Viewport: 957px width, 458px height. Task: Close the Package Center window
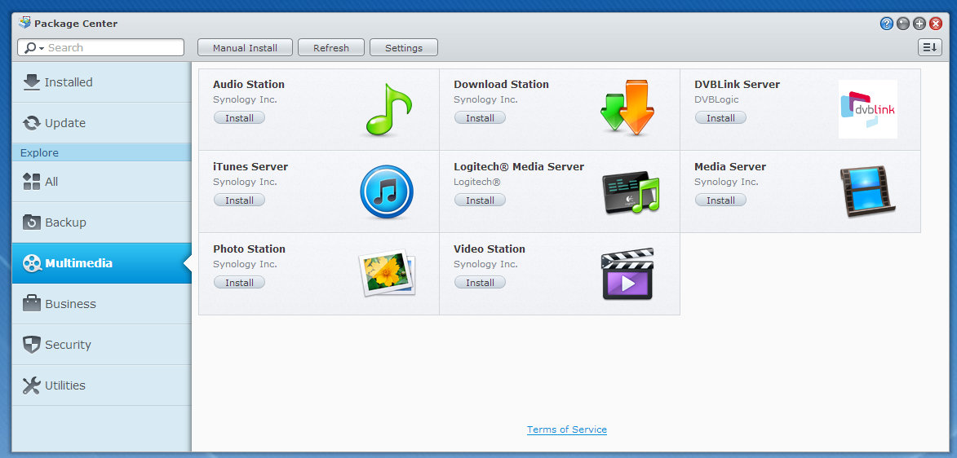tap(936, 24)
